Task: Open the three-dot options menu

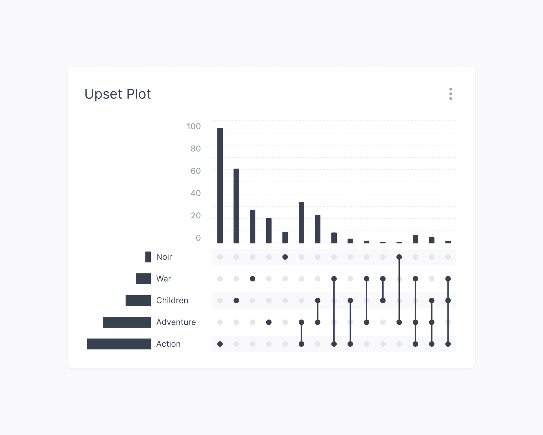Action: click(451, 94)
